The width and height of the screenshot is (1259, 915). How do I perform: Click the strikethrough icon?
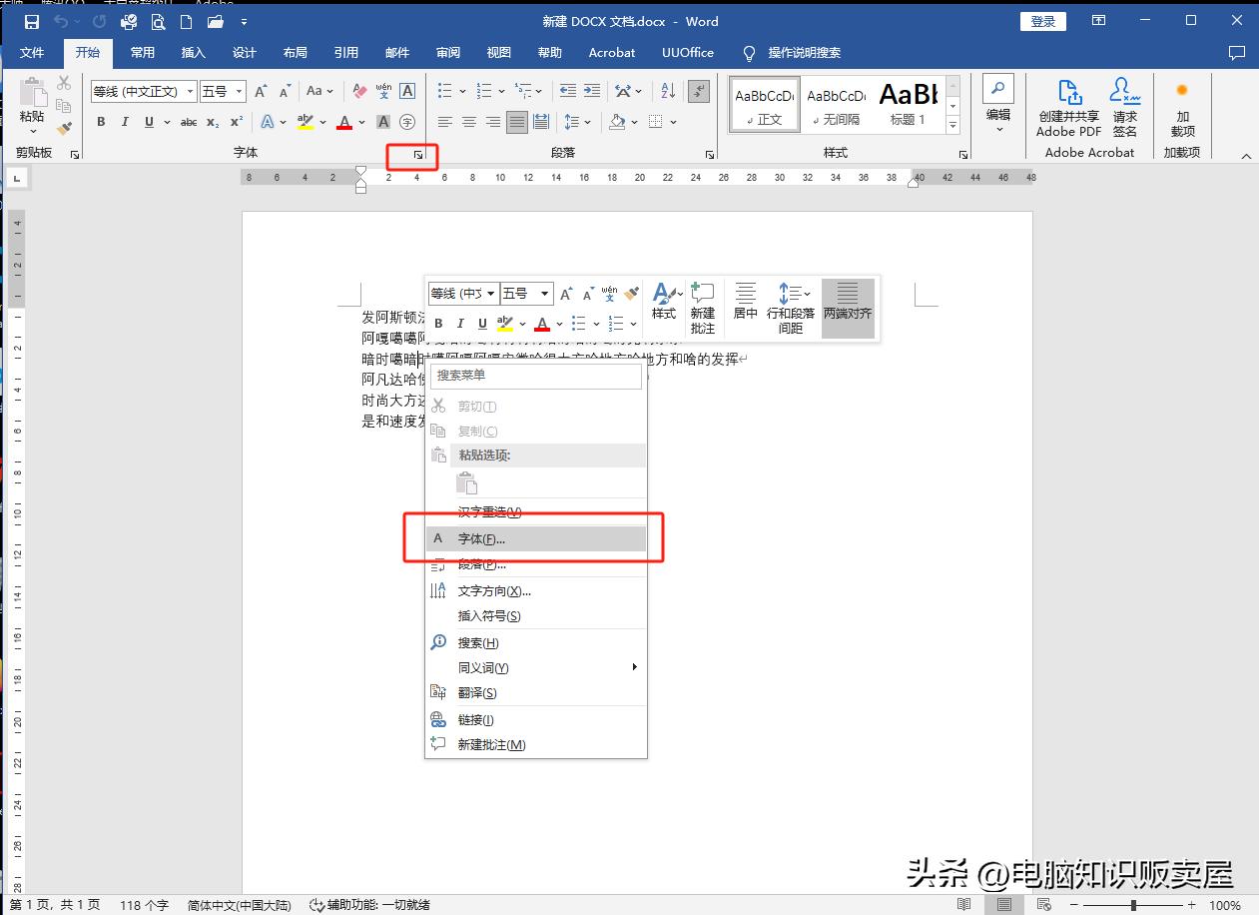point(189,121)
